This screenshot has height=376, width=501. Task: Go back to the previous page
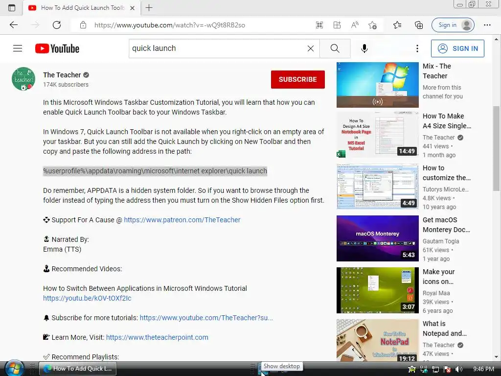(13, 25)
